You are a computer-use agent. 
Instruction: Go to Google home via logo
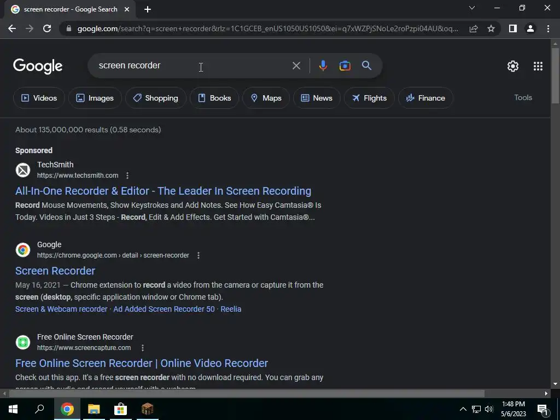38,66
